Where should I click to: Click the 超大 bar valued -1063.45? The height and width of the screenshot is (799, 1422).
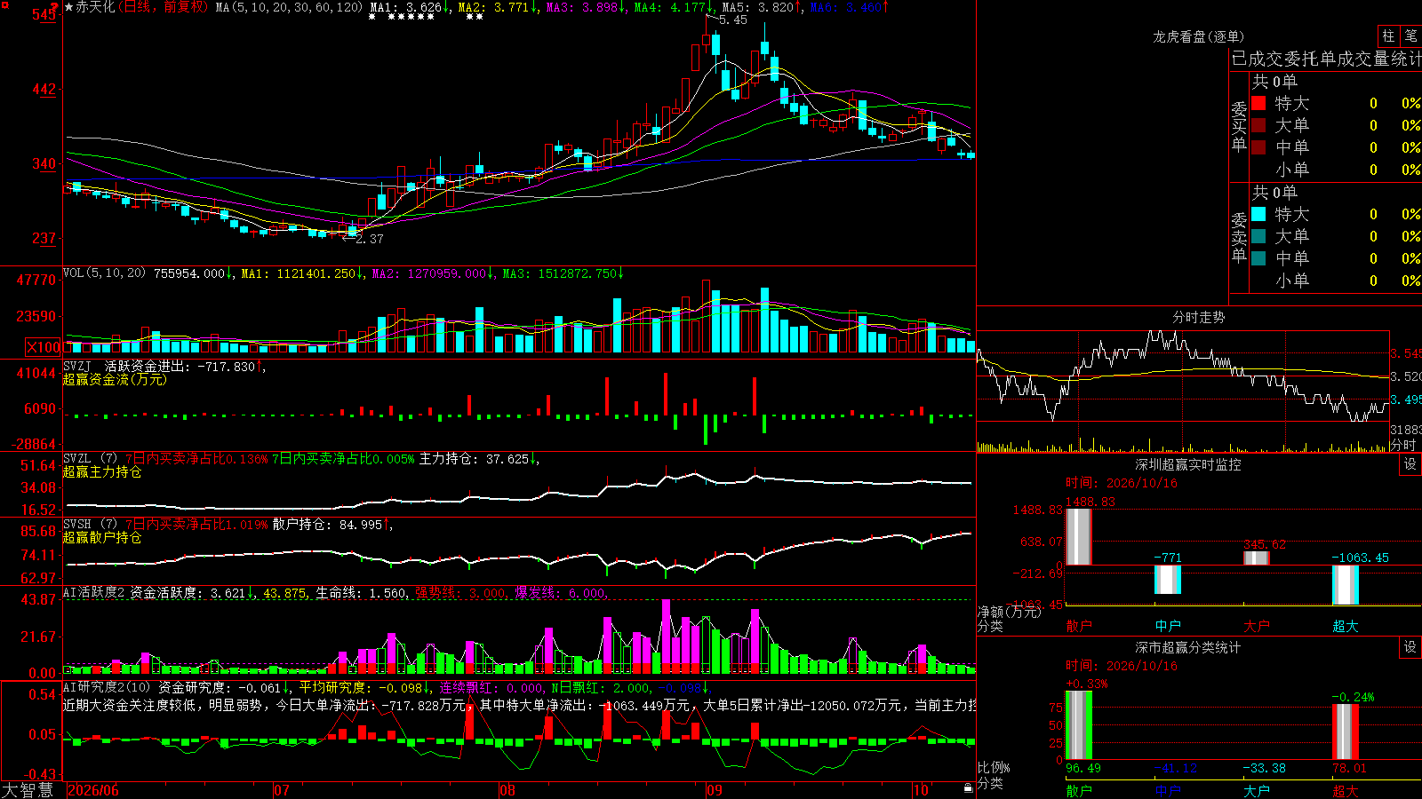(x=1345, y=585)
